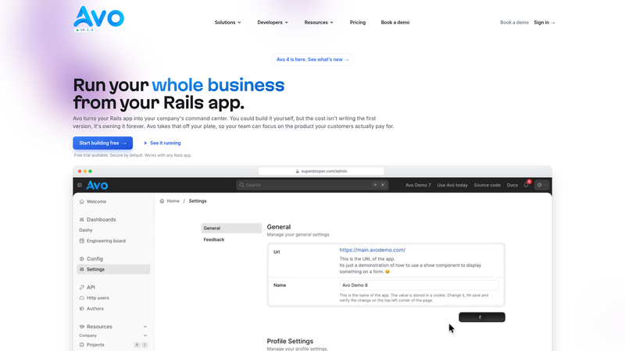Open the Developers dropdown menu
This screenshot has width=625, height=351.
pyautogui.click(x=273, y=23)
